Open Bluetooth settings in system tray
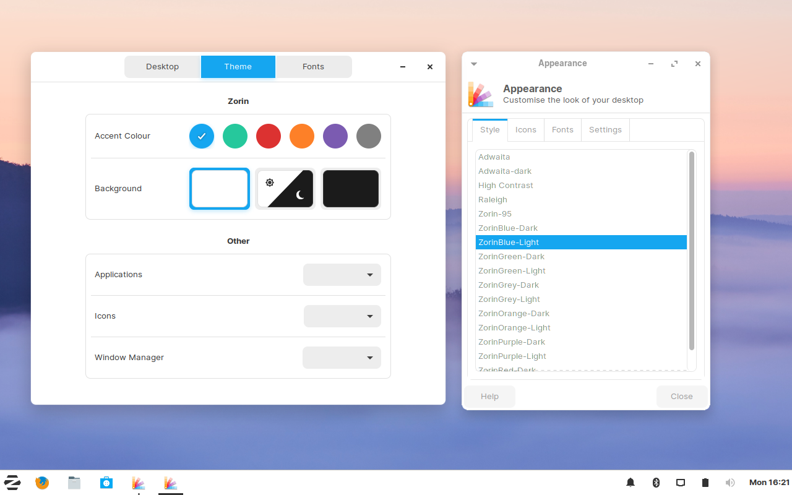Image resolution: width=792 pixels, height=495 pixels. coord(656,483)
